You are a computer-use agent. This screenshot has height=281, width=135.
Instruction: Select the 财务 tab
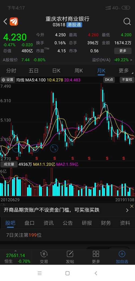coord(106,223)
